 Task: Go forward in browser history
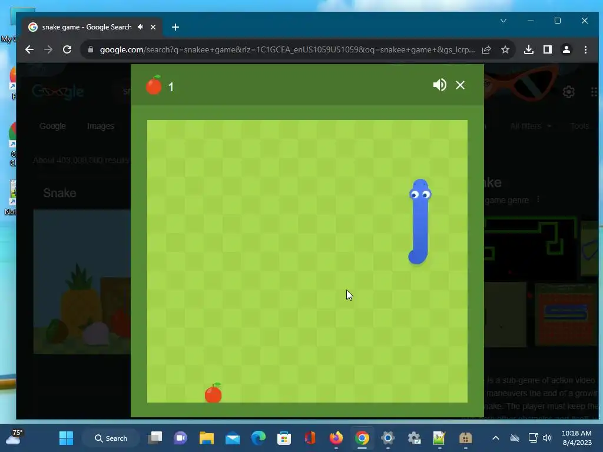48,49
